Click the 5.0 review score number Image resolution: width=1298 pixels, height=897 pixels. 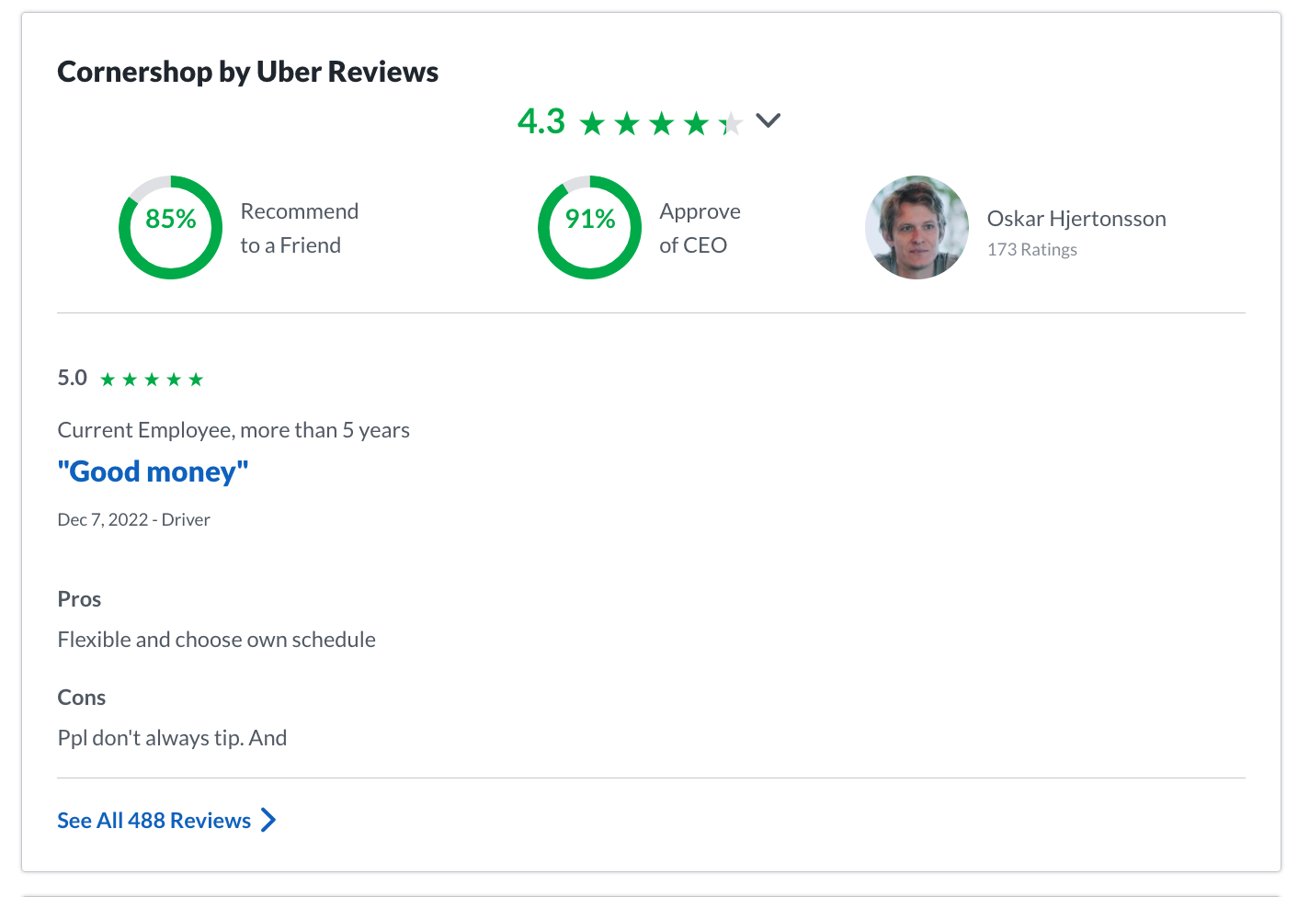(x=72, y=379)
